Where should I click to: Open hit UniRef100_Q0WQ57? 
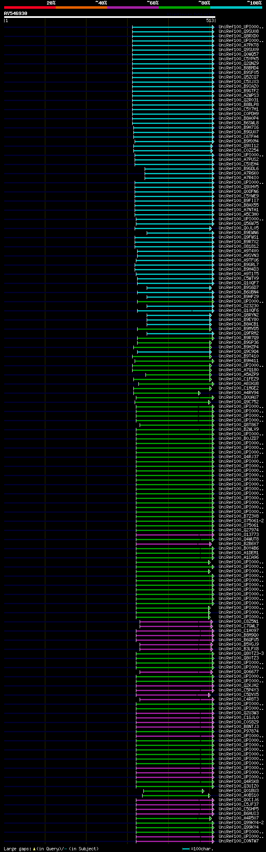239,54
